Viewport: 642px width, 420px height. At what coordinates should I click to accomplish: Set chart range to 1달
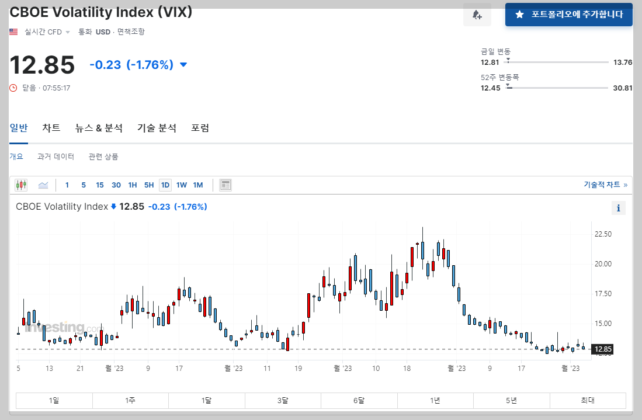[206, 400]
